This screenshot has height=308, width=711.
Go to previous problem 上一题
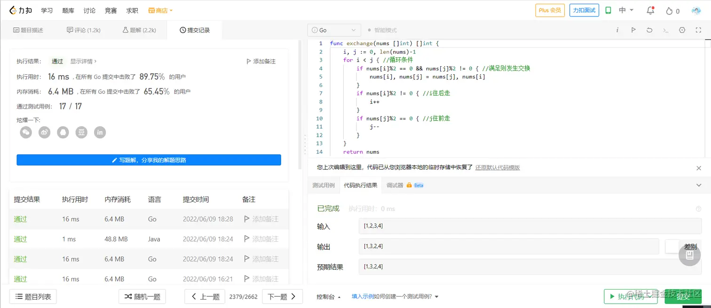(205, 297)
